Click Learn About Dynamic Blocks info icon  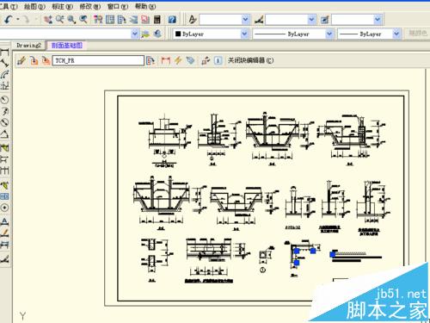pos(218,60)
